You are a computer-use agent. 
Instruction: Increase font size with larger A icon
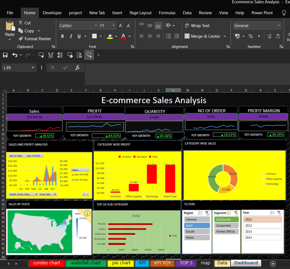pos(121,25)
